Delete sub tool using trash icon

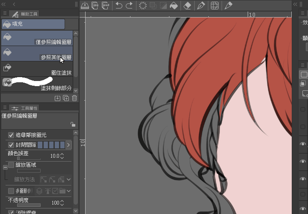coord(74,98)
